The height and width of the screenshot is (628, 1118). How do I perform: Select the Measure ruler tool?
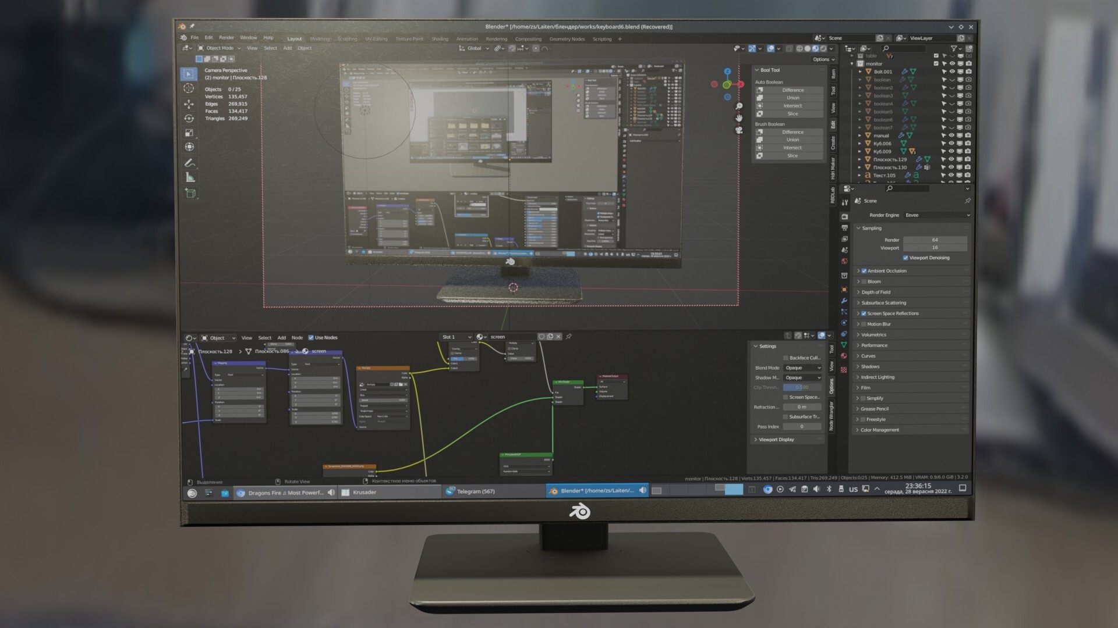pos(190,178)
